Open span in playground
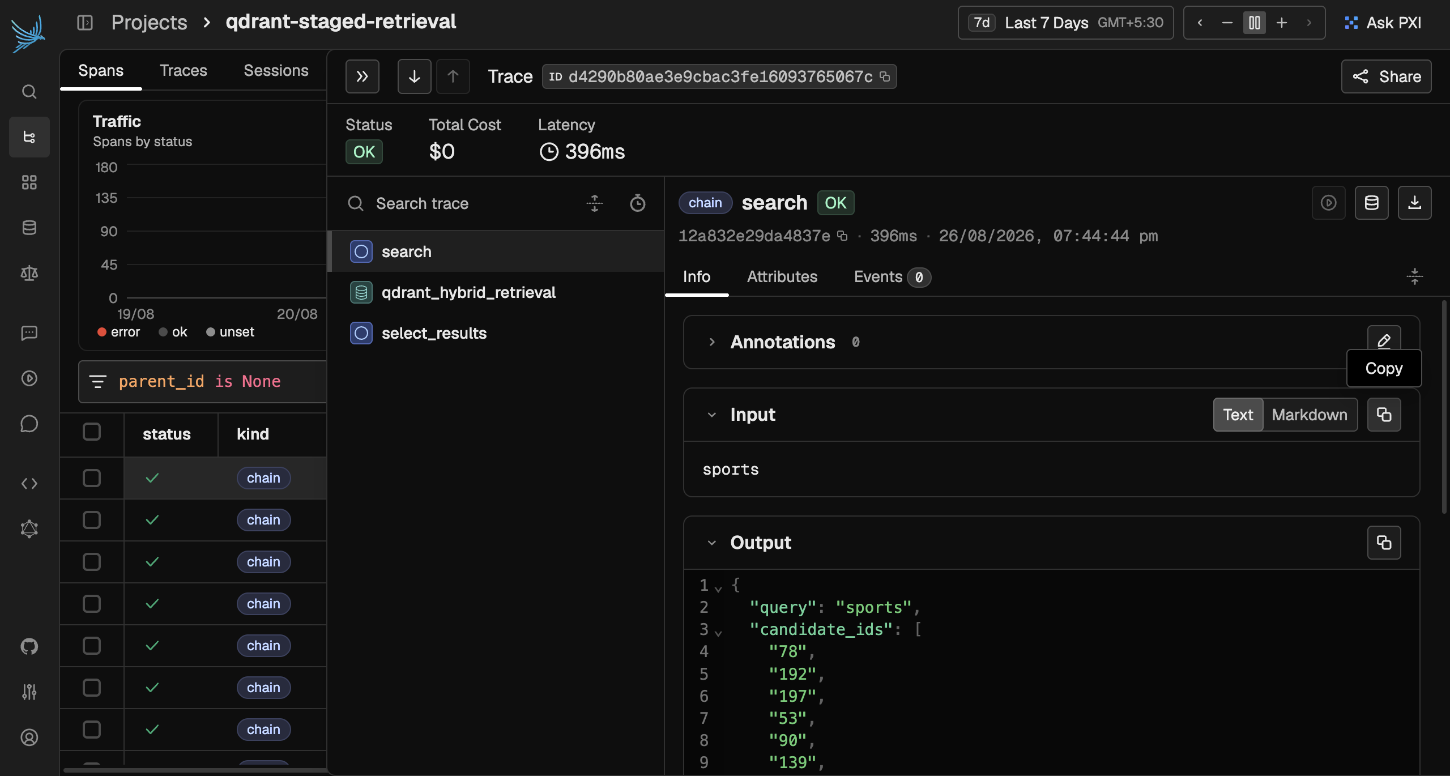Image resolution: width=1450 pixels, height=776 pixels. [1329, 203]
